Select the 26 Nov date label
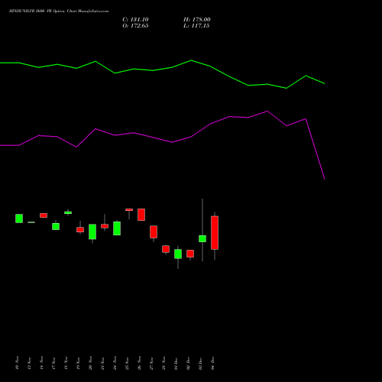Screen dimensions: 382x382 point(139,364)
